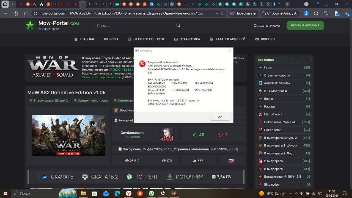Open 'Статьи и новости' sidebar category

tap(284, 75)
